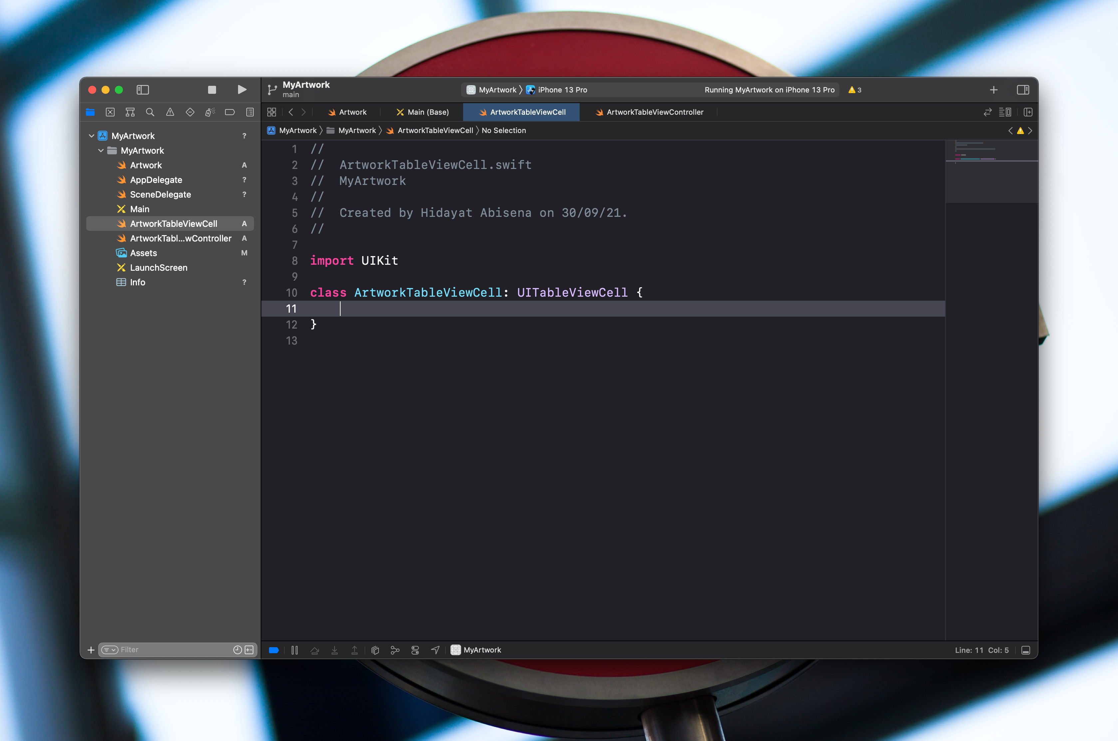Click MyArtwork folder in the jump bar
The width and height of the screenshot is (1118, 741).
point(351,130)
